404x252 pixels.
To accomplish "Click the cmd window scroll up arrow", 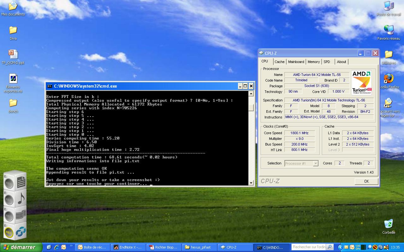I will point(251,94).
